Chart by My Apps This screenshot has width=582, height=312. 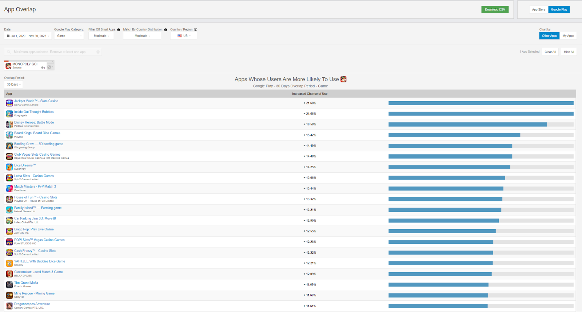pyautogui.click(x=568, y=36)
